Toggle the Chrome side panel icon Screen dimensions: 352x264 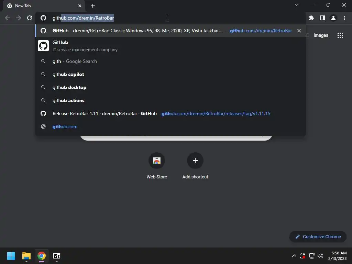(x=322, y=18)
